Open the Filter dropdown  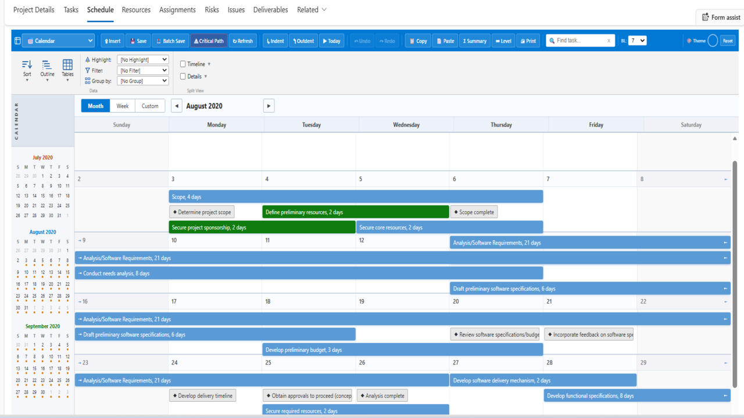(143, 70)
